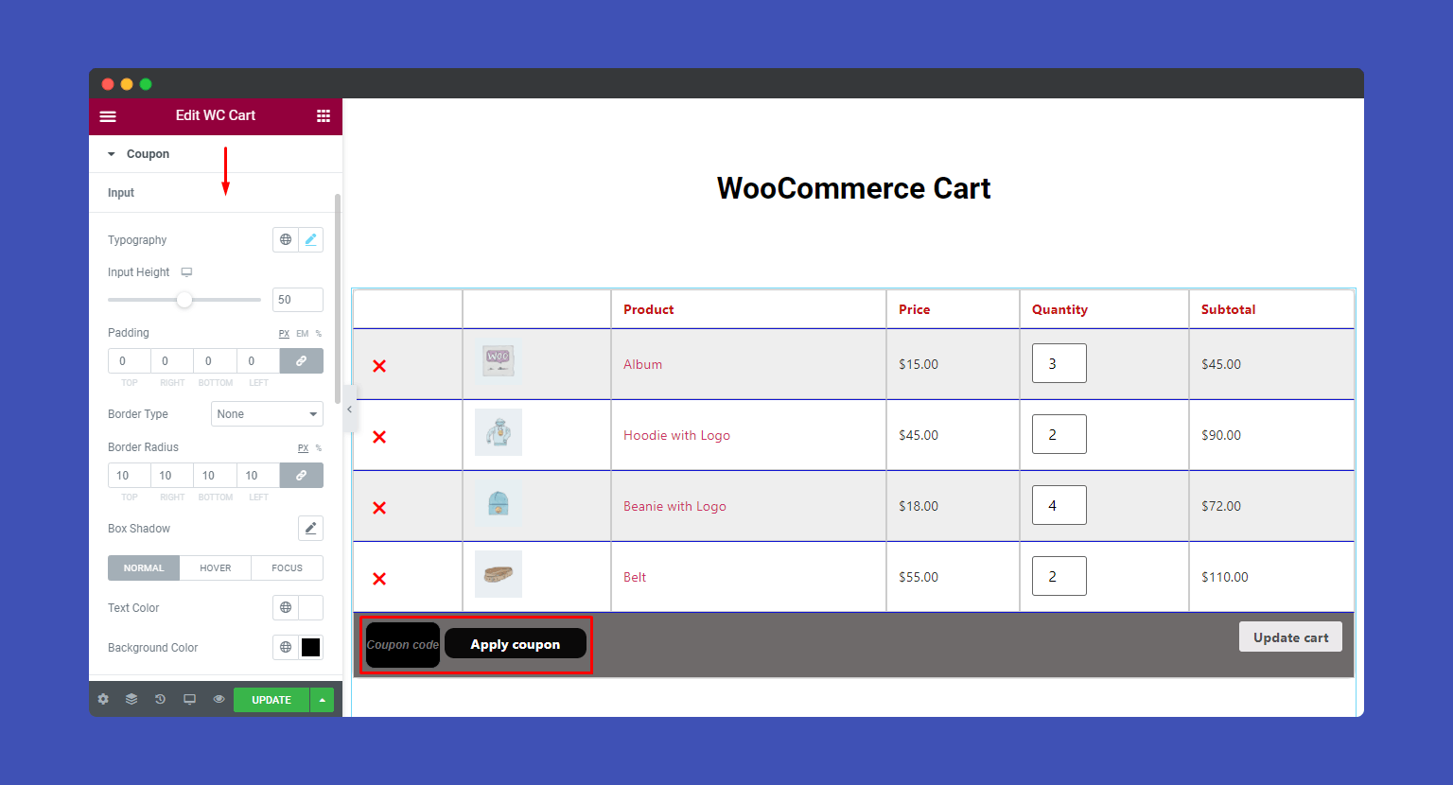Open the widgets grid panel icon
This screenshot has width=1453, height=785.
(x=324, y=115)
